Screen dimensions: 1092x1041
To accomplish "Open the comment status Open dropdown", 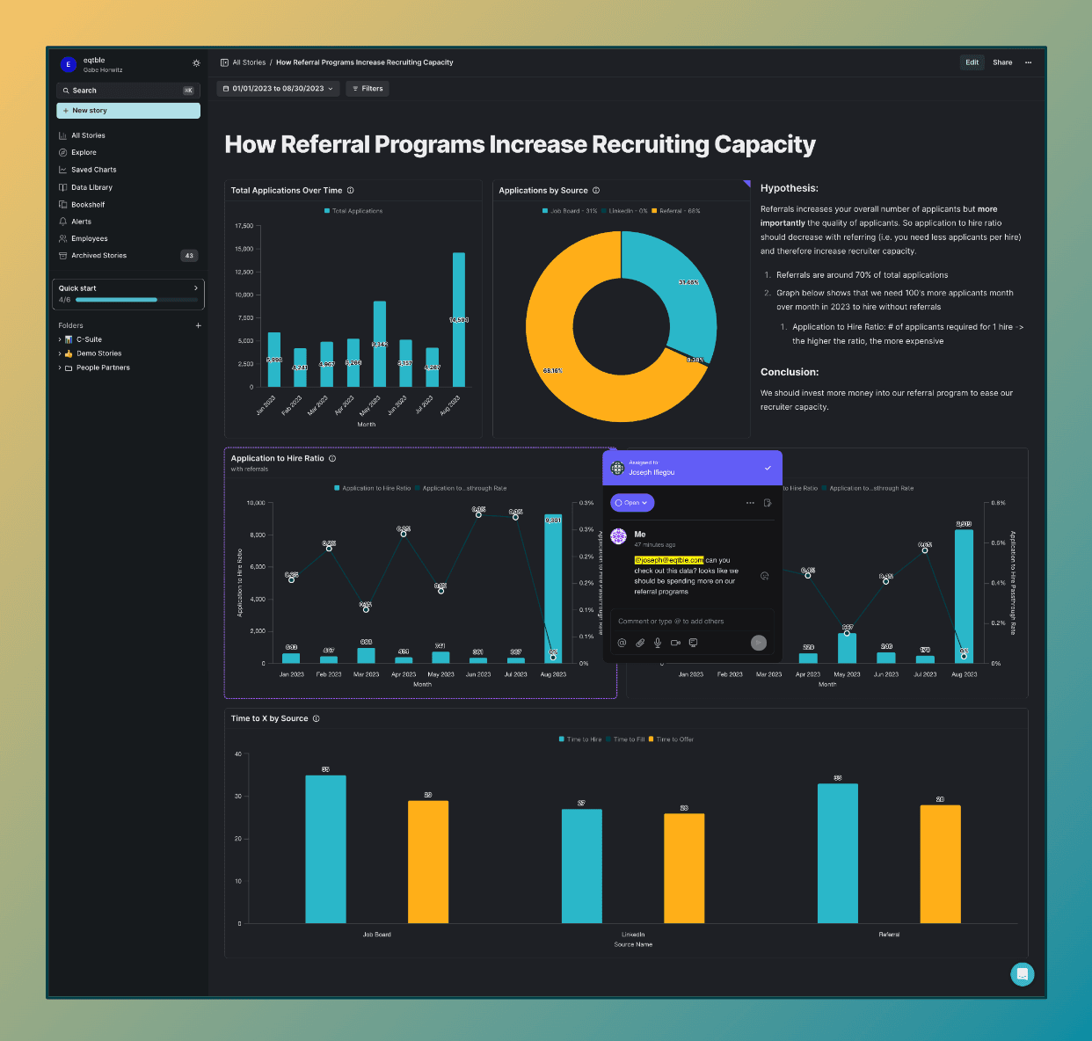I will (632, 503).
